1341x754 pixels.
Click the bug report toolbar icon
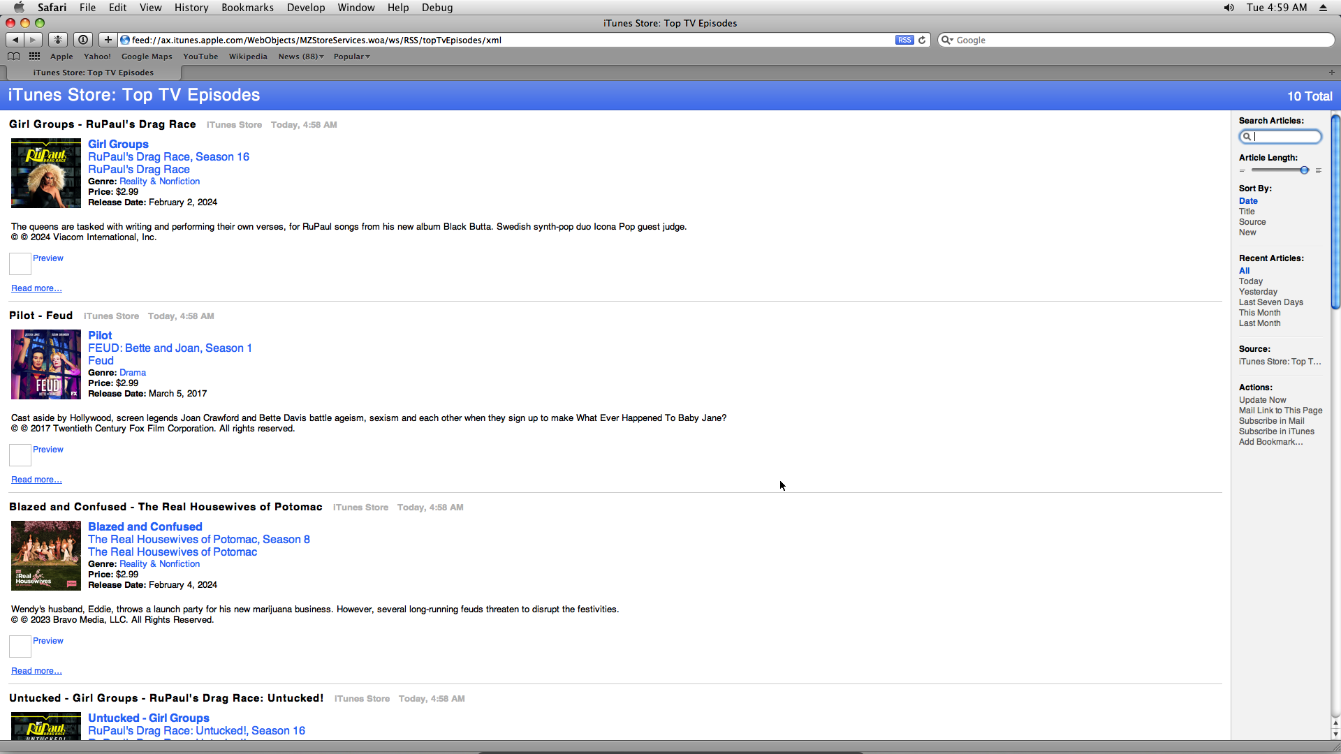pyautogui.click(x=58, y=40)
